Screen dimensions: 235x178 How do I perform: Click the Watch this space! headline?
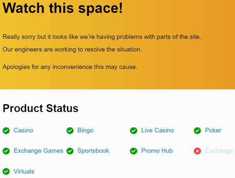[x=63, y=8]
